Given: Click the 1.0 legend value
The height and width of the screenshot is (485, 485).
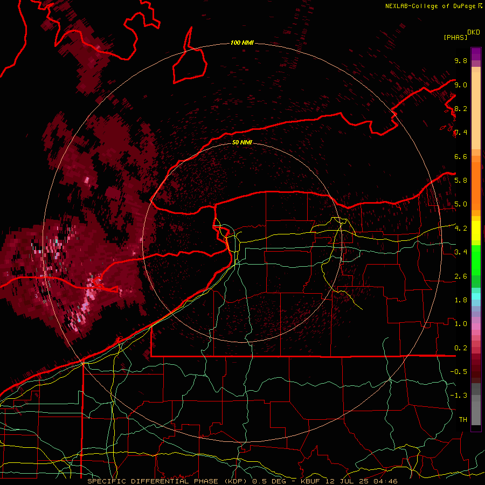Looking at the screenshot, I should (461, 324).
